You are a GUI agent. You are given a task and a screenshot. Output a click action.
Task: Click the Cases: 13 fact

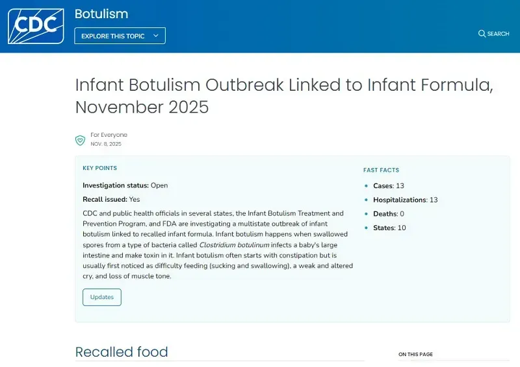click(x=389, y=186)
